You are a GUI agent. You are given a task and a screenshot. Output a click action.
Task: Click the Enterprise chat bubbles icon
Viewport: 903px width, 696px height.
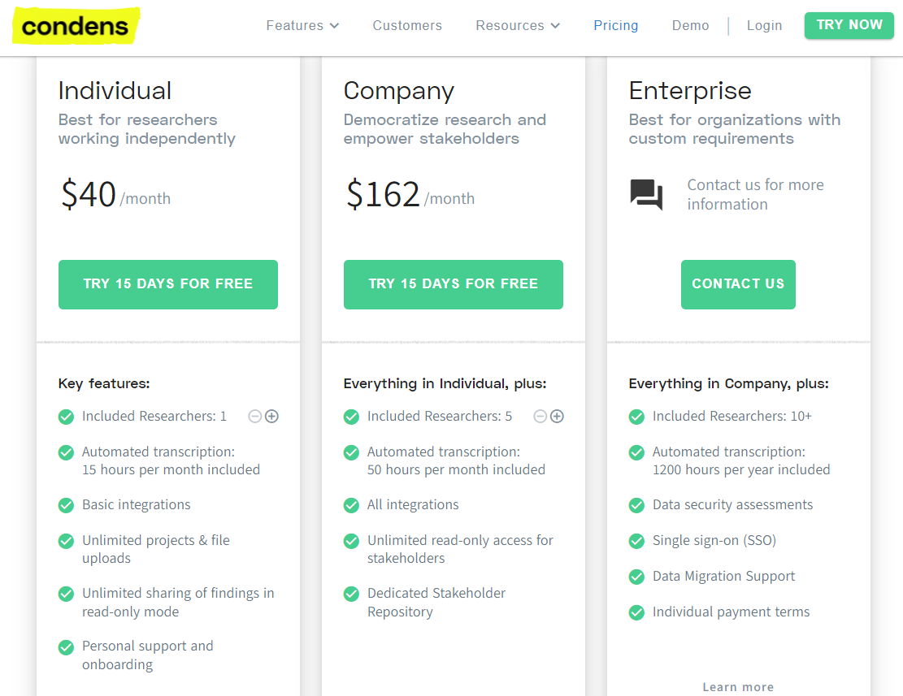point(646,195)
